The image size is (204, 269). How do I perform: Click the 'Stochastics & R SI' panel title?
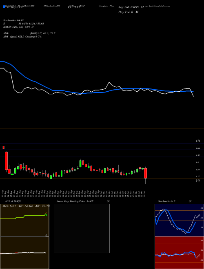pos(175,201)
